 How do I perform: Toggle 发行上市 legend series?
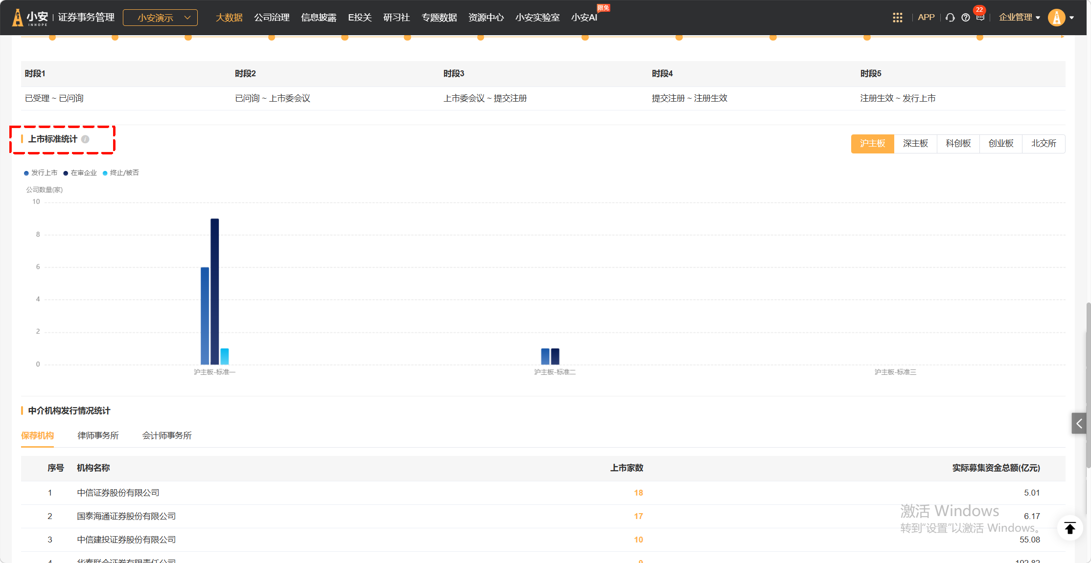41,173
